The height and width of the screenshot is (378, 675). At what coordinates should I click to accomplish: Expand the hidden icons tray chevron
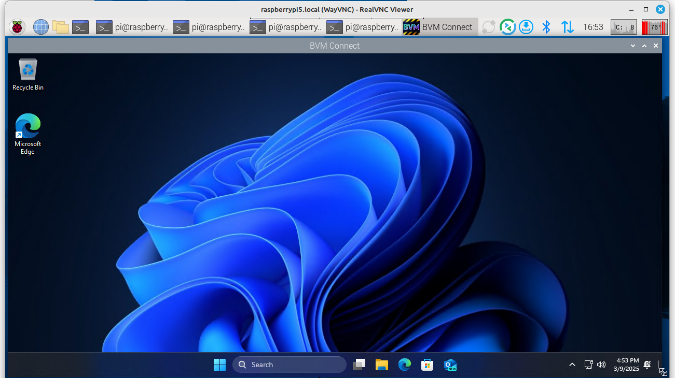click(x=572, y=365)
